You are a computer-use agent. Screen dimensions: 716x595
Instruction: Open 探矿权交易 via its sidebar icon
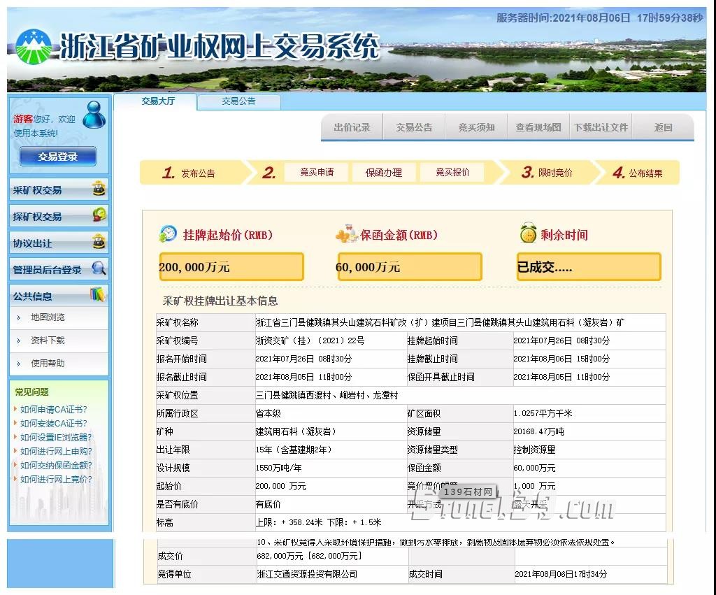coord(98,215)
